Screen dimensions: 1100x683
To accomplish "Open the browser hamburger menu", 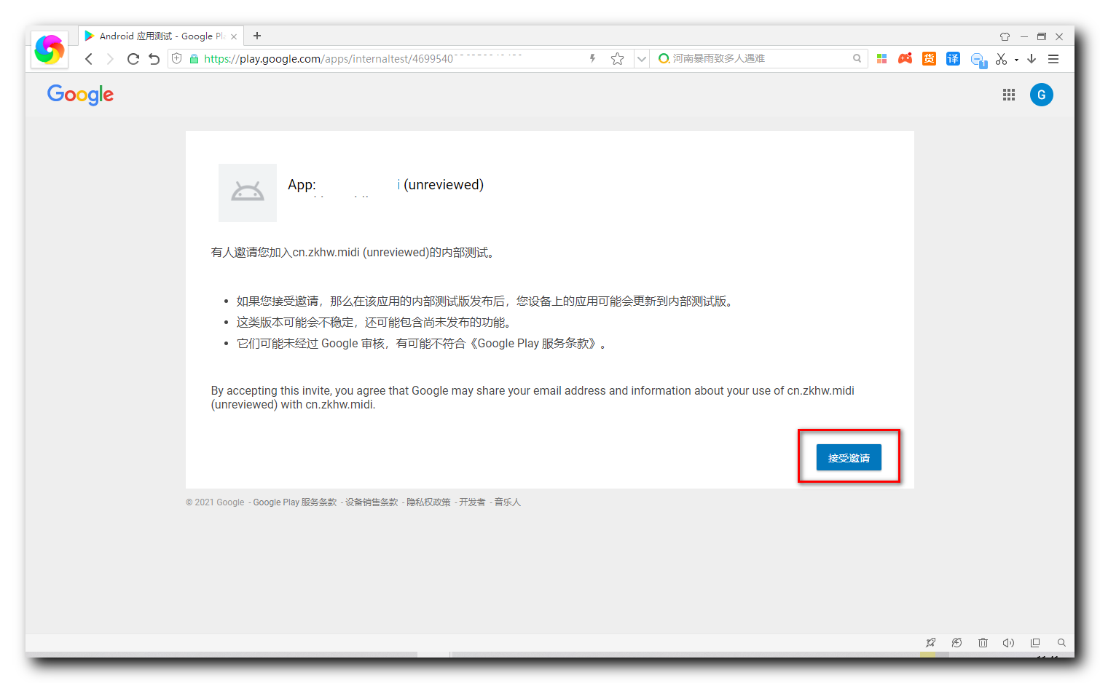I will 1053,59.
